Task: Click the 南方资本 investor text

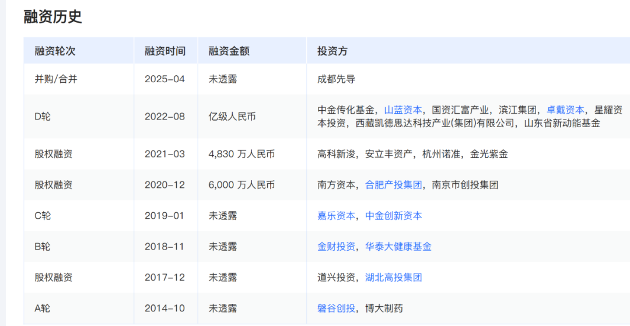Action: pos(337,185)
